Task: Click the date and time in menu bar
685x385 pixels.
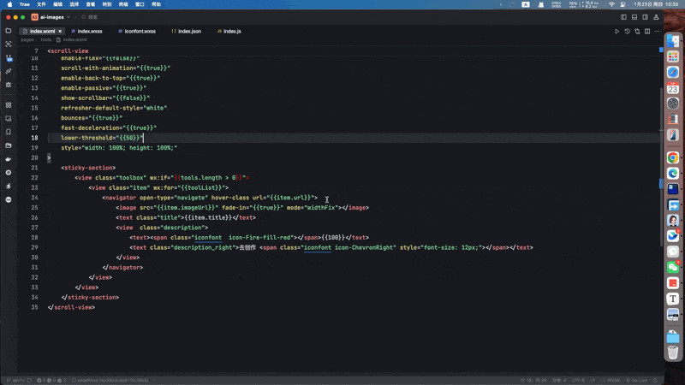Action: coord(656,4)
